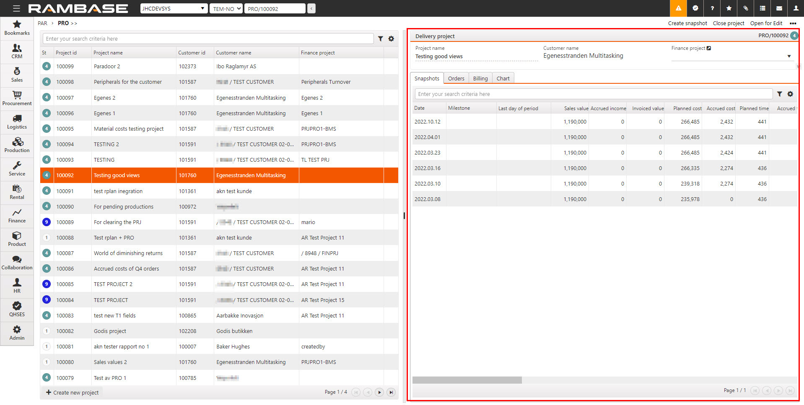The width and height of the screenshot is (804, 405).
Task: Open the Procurement module in sidebar
Action: tap(17, 98)
